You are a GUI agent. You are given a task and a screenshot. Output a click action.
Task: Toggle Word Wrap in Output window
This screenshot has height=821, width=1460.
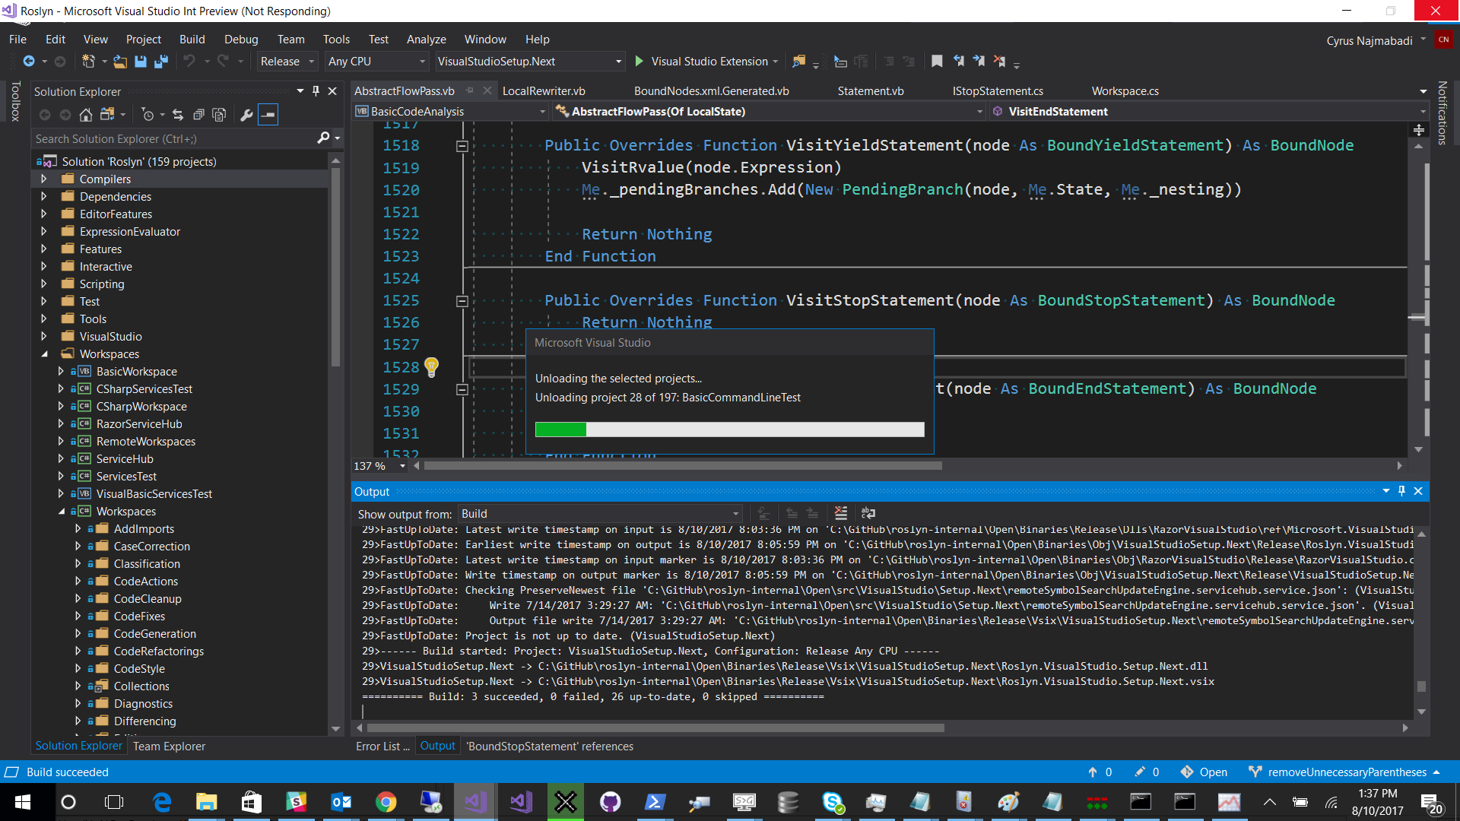coord(868,514)
